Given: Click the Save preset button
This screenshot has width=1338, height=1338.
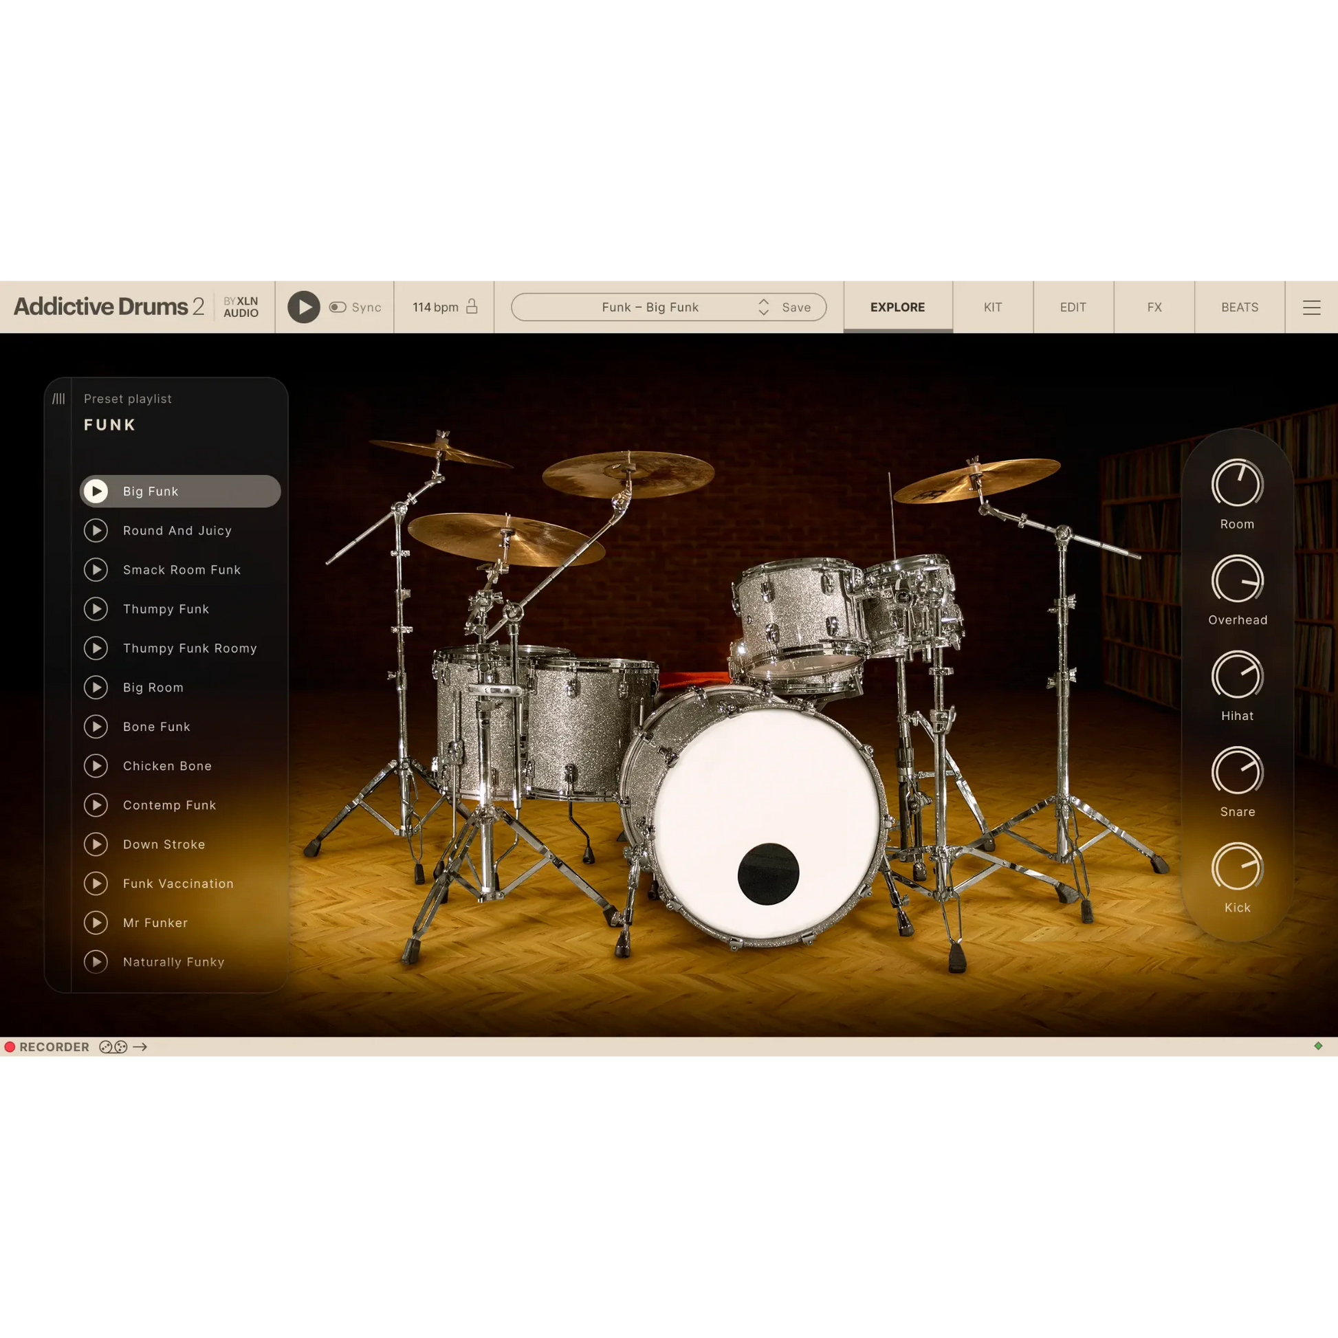Looking at the screenshot, I should point(796,307).
